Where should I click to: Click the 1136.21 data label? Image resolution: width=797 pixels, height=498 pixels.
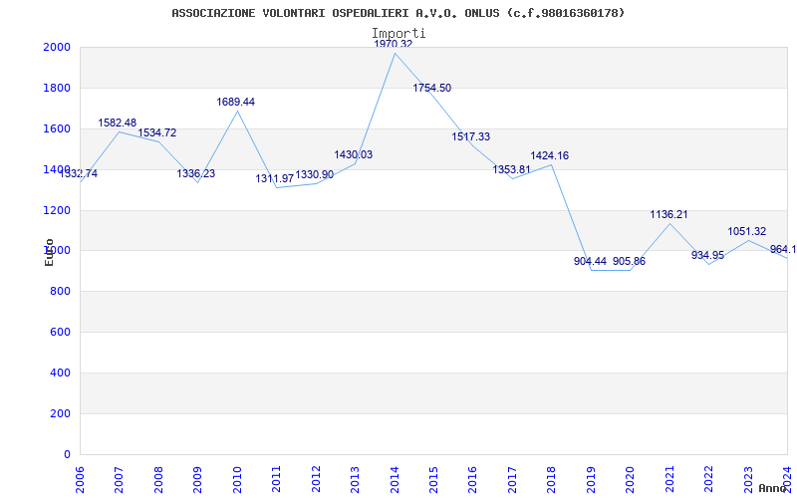click(668, 214)
